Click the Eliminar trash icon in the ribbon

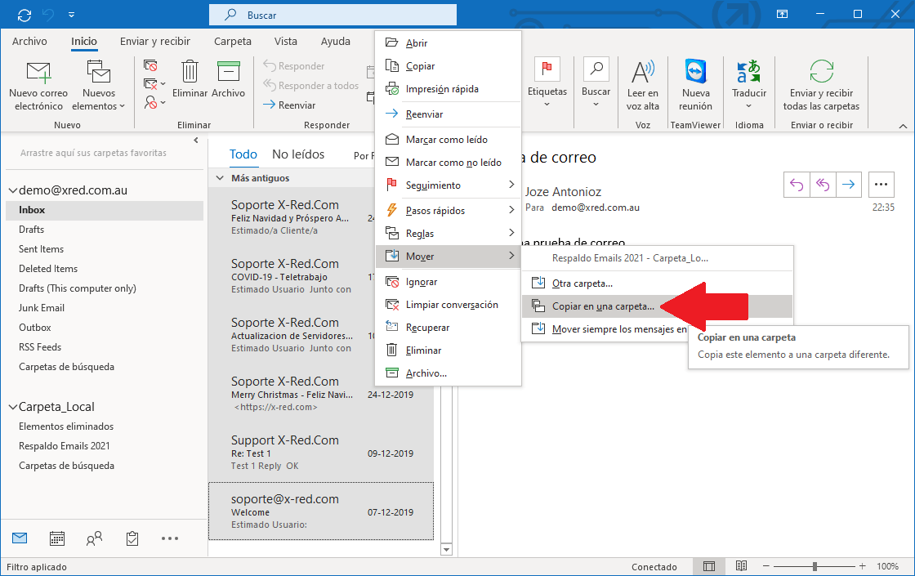pos(190,72)
